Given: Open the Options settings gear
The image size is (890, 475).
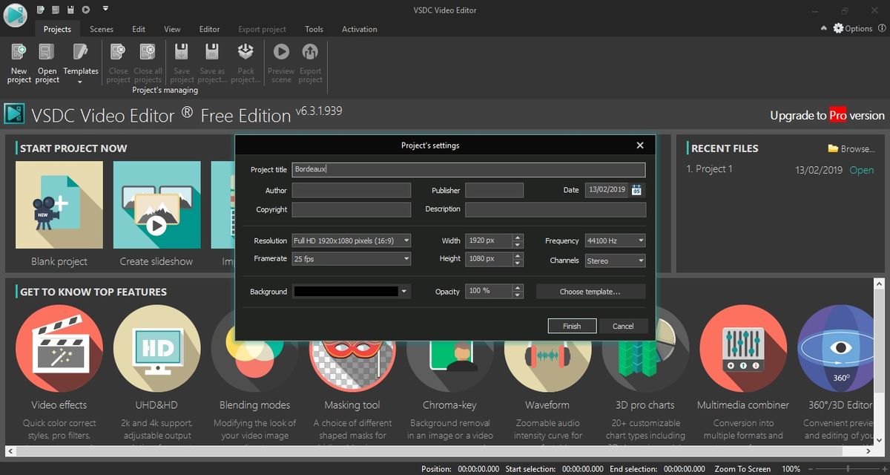Looking at the screenshot, I should coord(838,28).
